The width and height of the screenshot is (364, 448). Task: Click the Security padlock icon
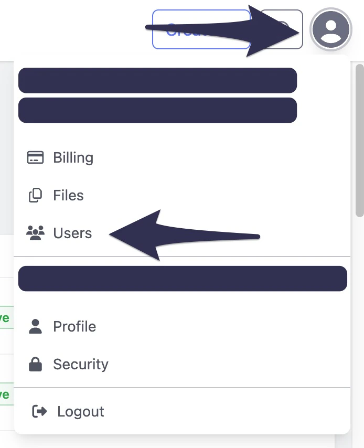pyautogui.click(x=35, y=364)
